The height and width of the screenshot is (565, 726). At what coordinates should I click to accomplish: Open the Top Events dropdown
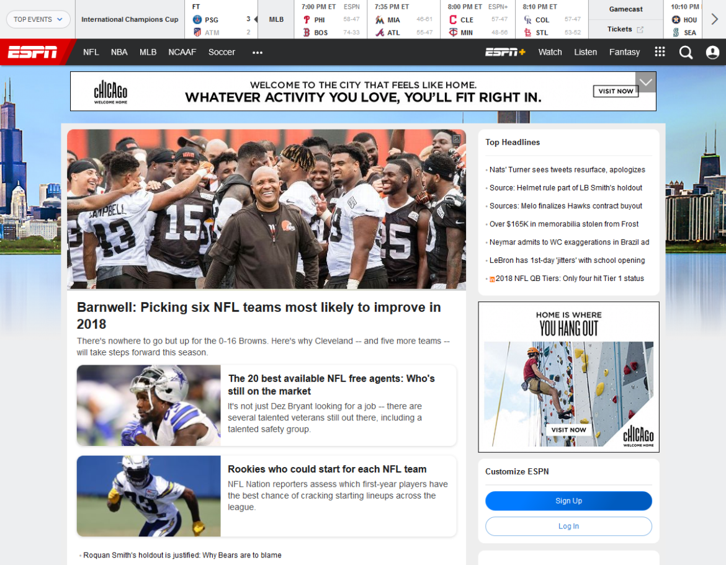click(x=38, y=19)
